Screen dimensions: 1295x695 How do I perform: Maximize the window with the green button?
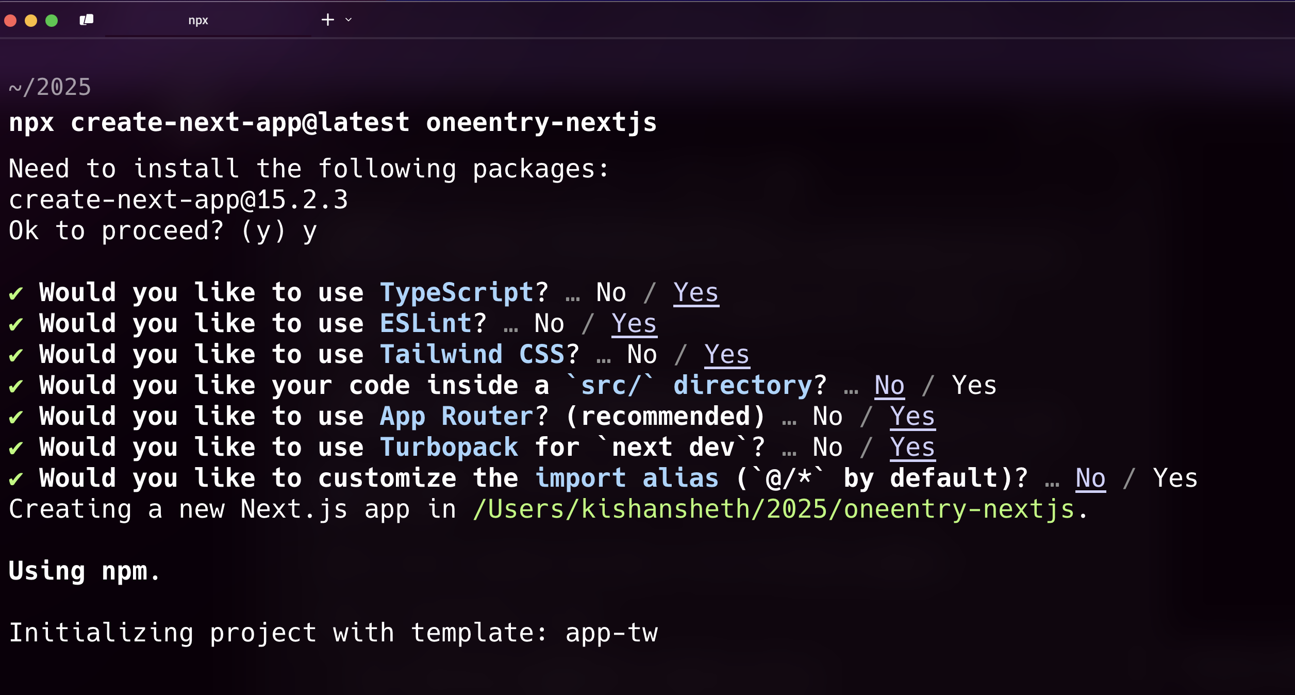pos(52,20)
